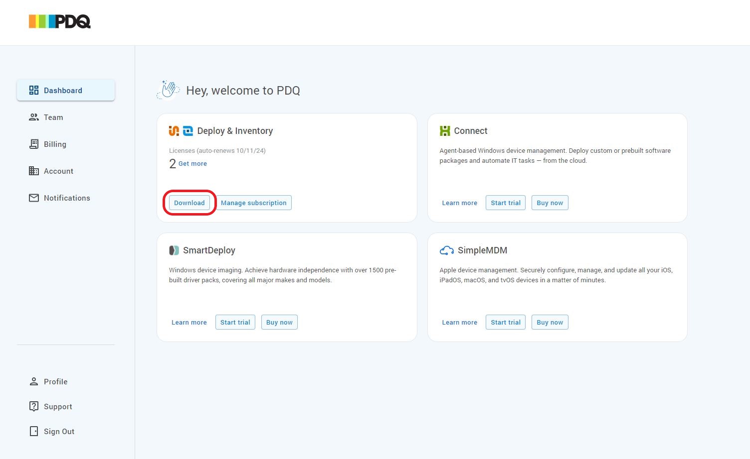Click the Manage subscription button
The width and height of the screenshot is (750, 459).
coord(254,203)
